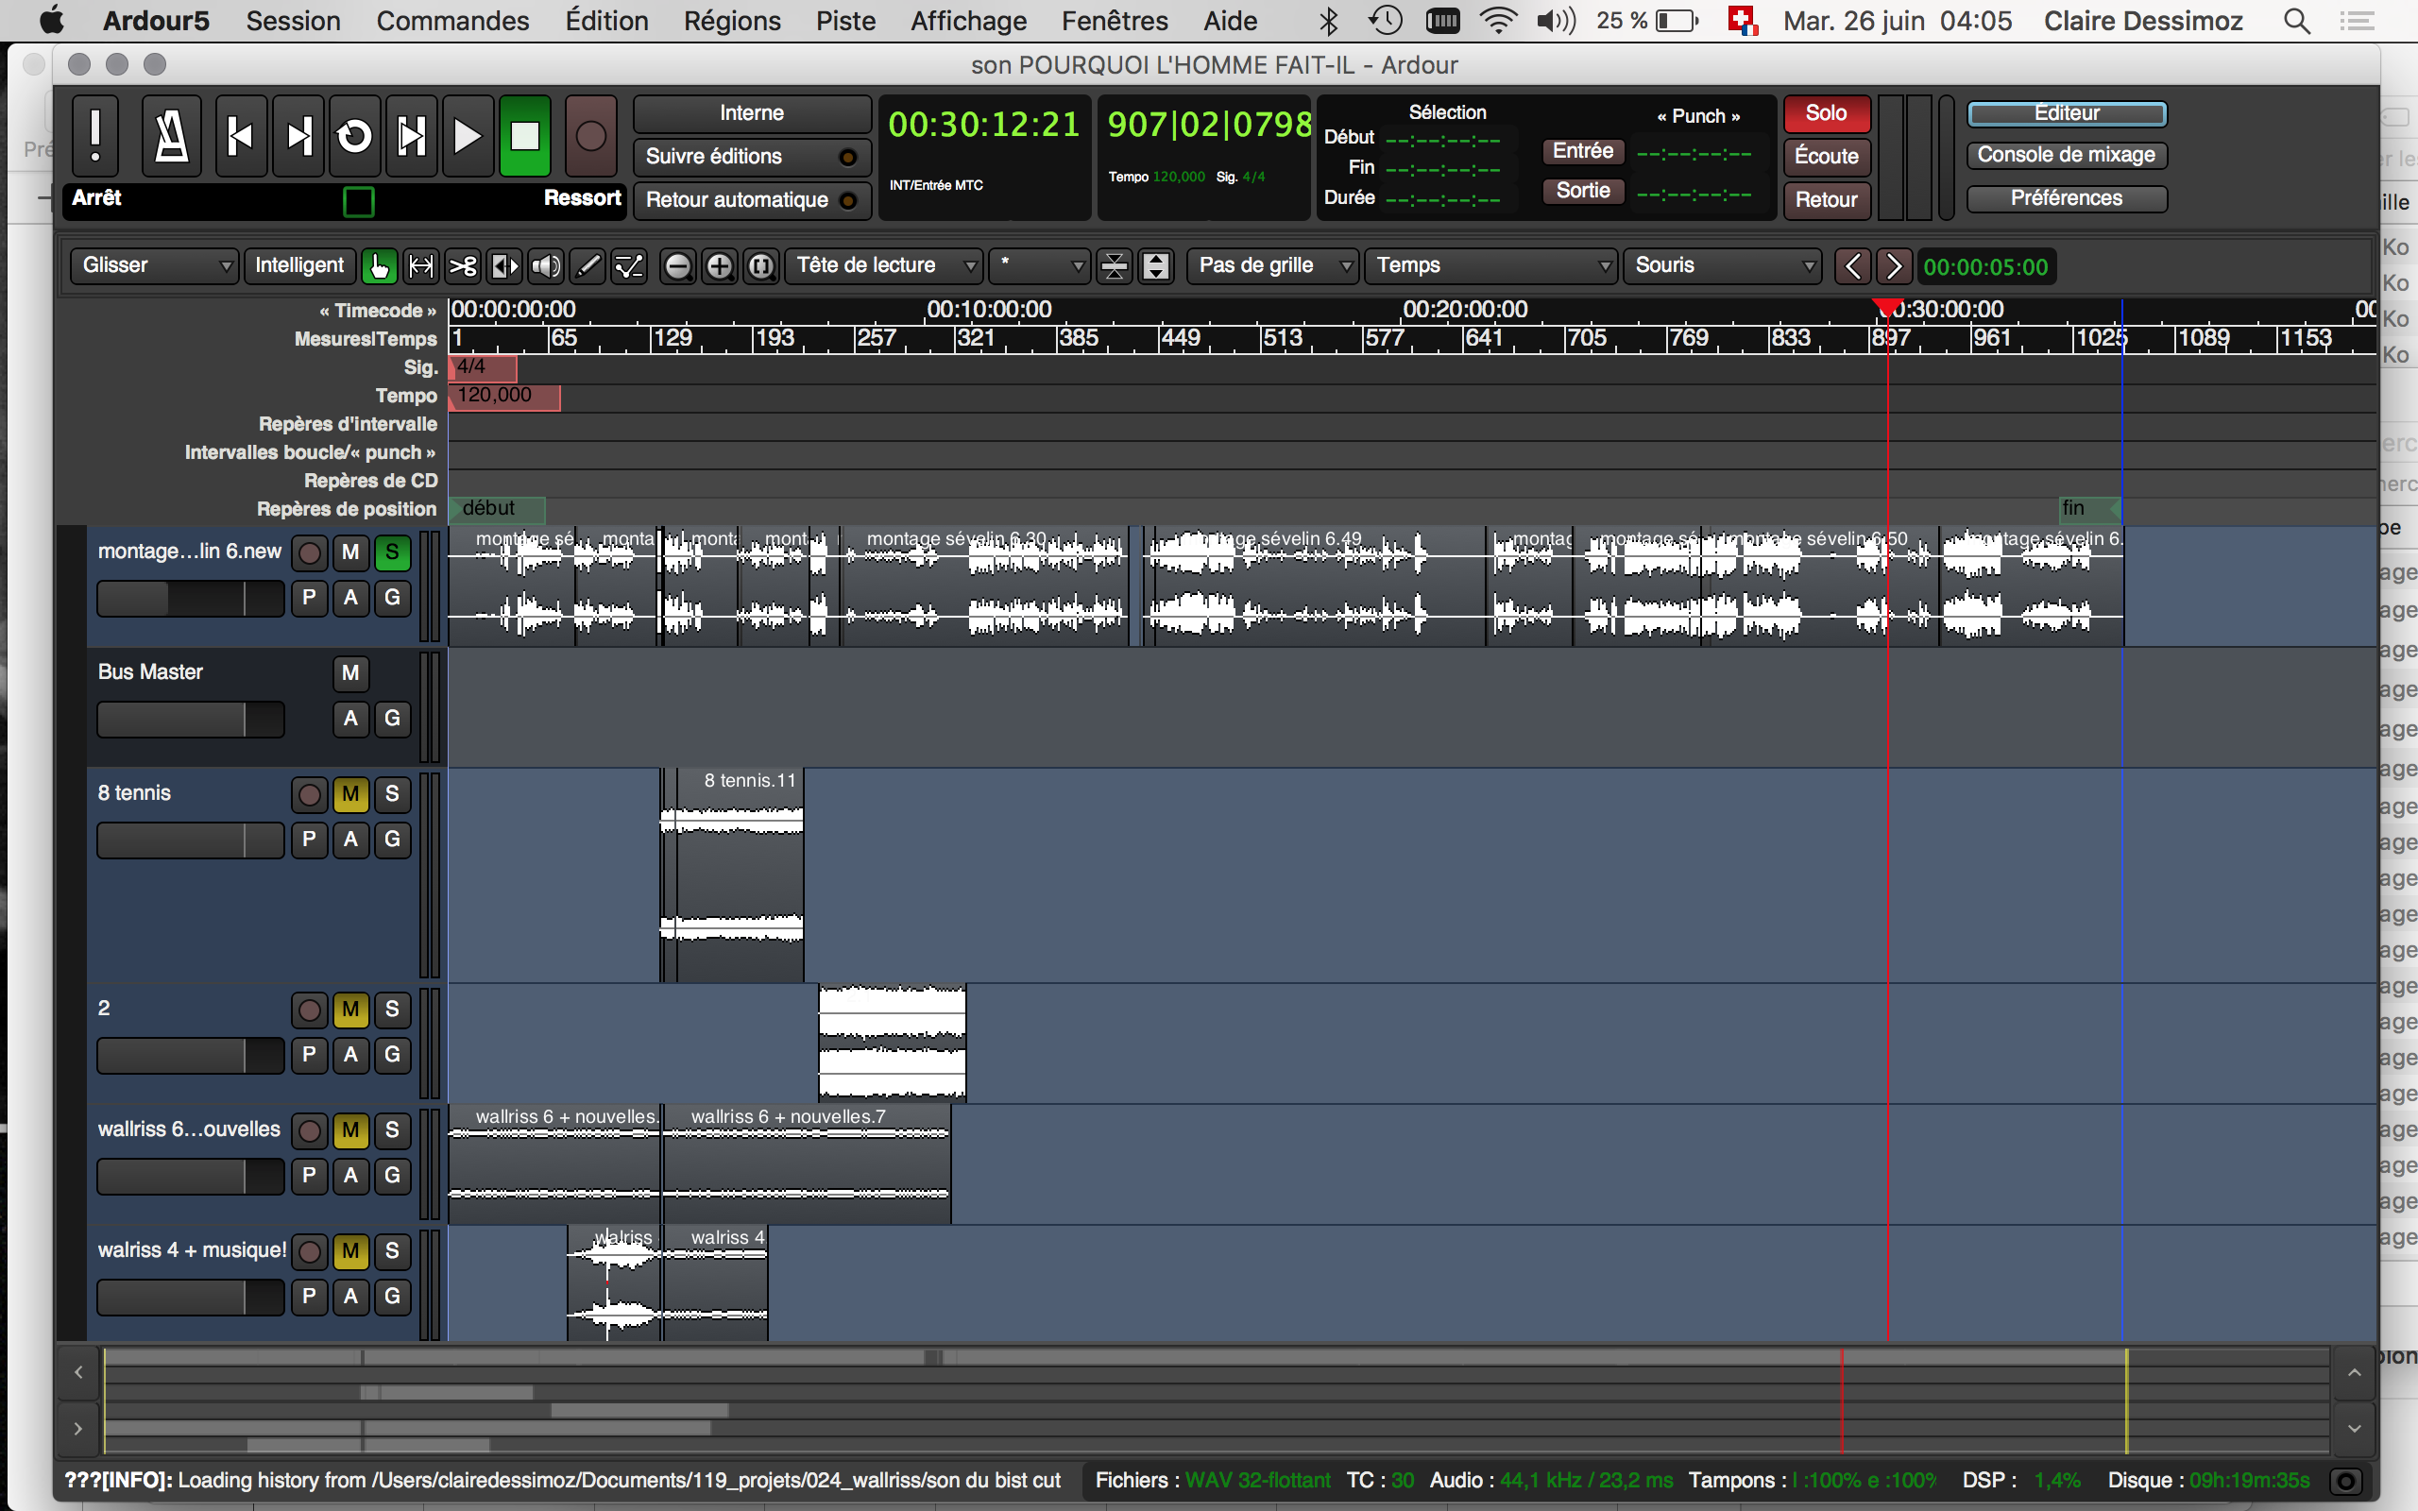Screen dimensions: 2418x1511
Task: Go to session end transport button
Action: tap(298, 136)
